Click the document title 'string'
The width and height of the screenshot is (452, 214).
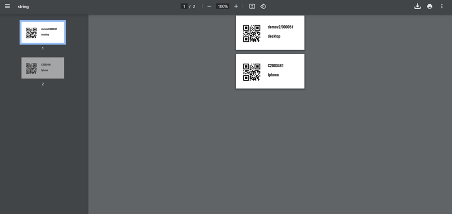point(23,6)
